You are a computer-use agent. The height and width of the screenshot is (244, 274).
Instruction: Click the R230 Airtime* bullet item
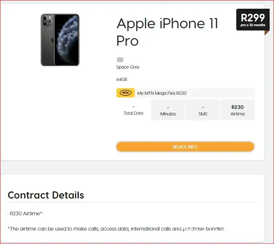click(25, 213)
